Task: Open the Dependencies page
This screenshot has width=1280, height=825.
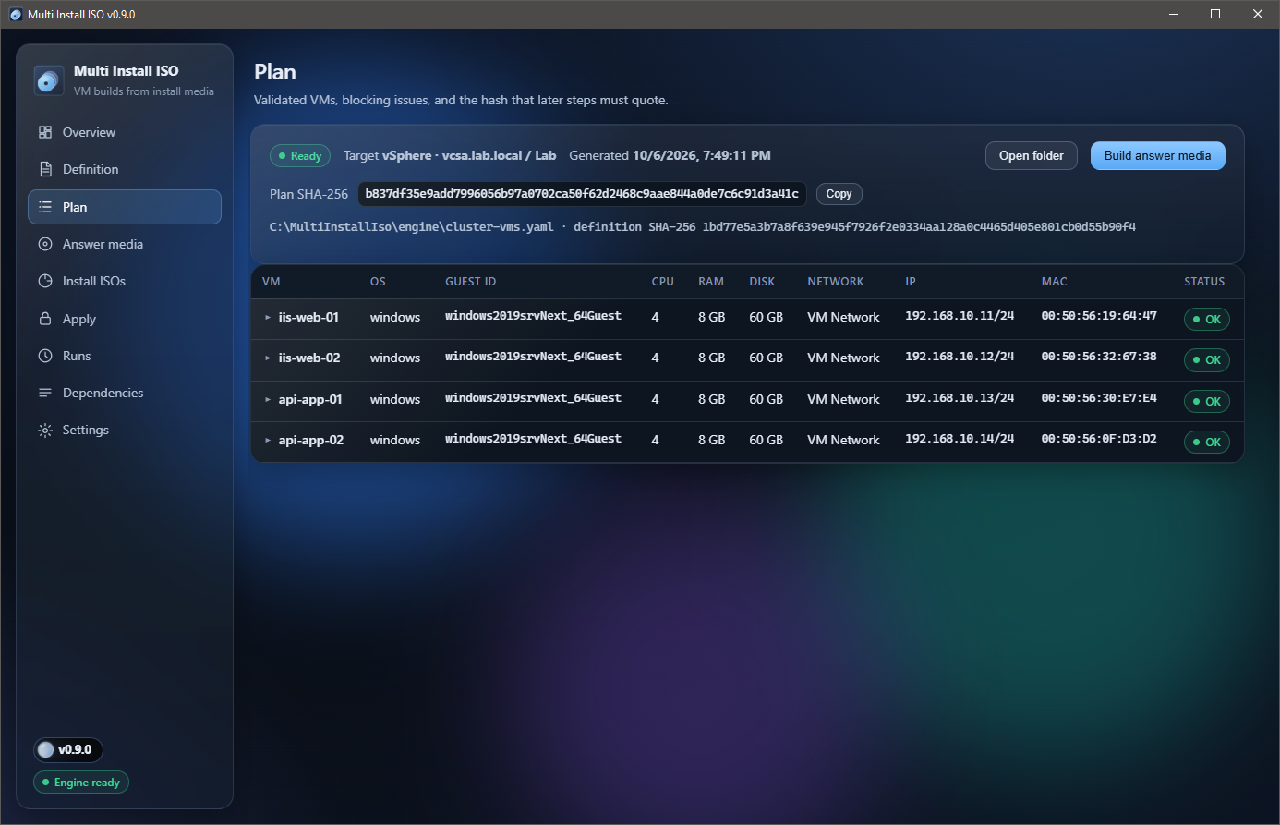Action: coord(125,393)
